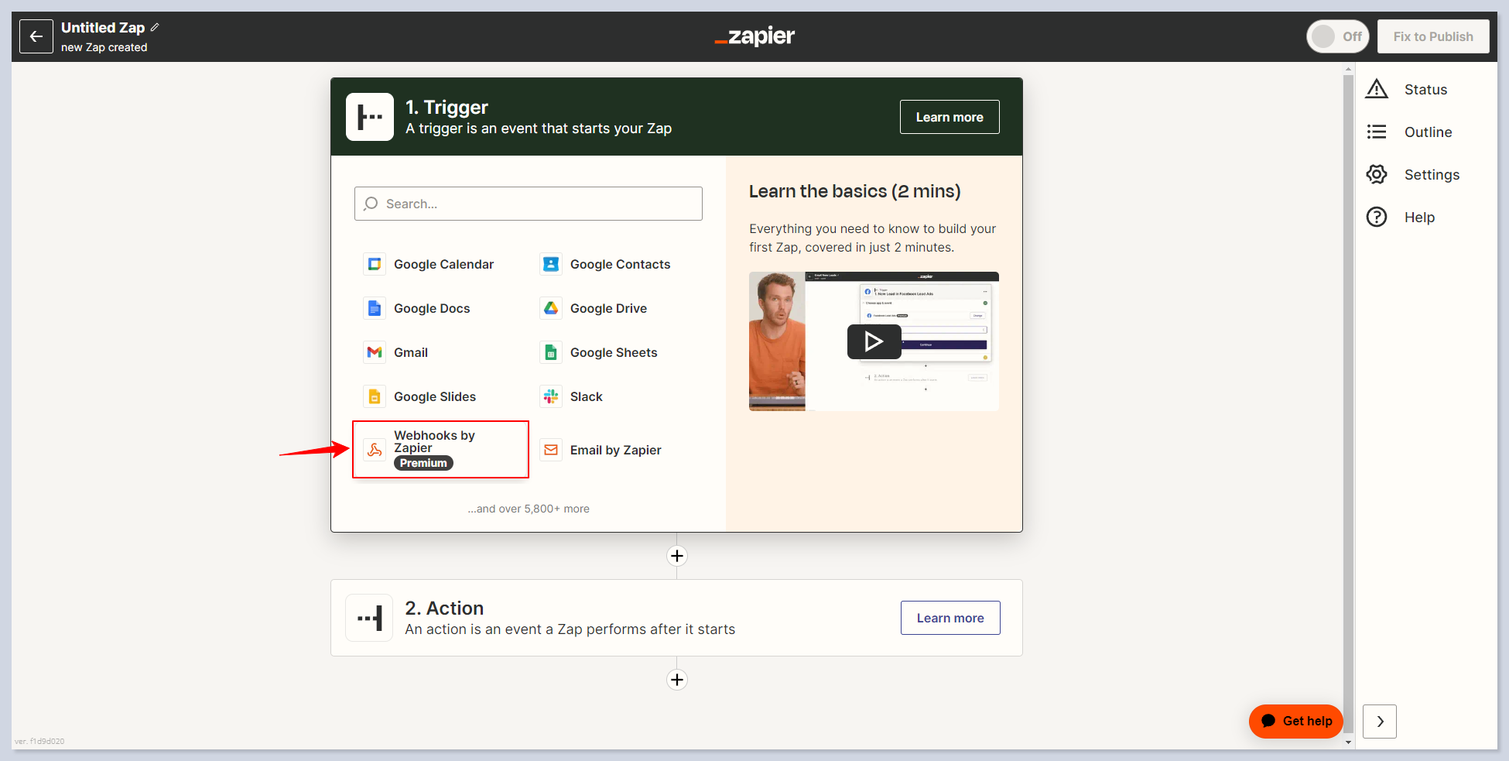This screenshot has height=761, width=1509.
Task: Add step between Trigger and Action
Action: click(x=677, y=556)
